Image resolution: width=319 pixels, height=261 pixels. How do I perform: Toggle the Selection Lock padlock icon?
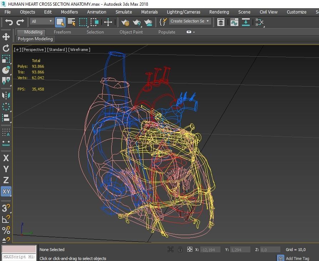(180, 249)
